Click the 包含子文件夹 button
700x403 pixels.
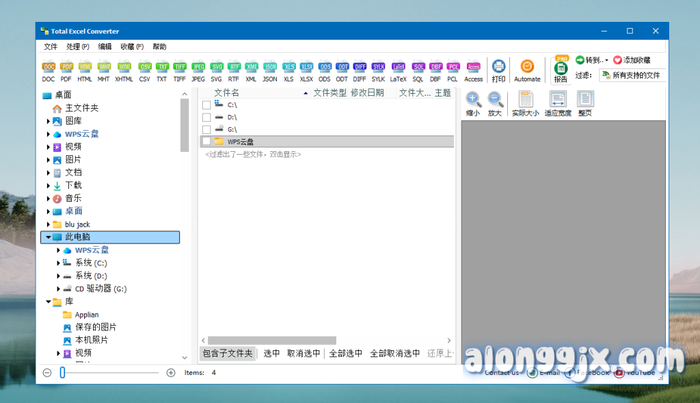[x=228, y=354]
